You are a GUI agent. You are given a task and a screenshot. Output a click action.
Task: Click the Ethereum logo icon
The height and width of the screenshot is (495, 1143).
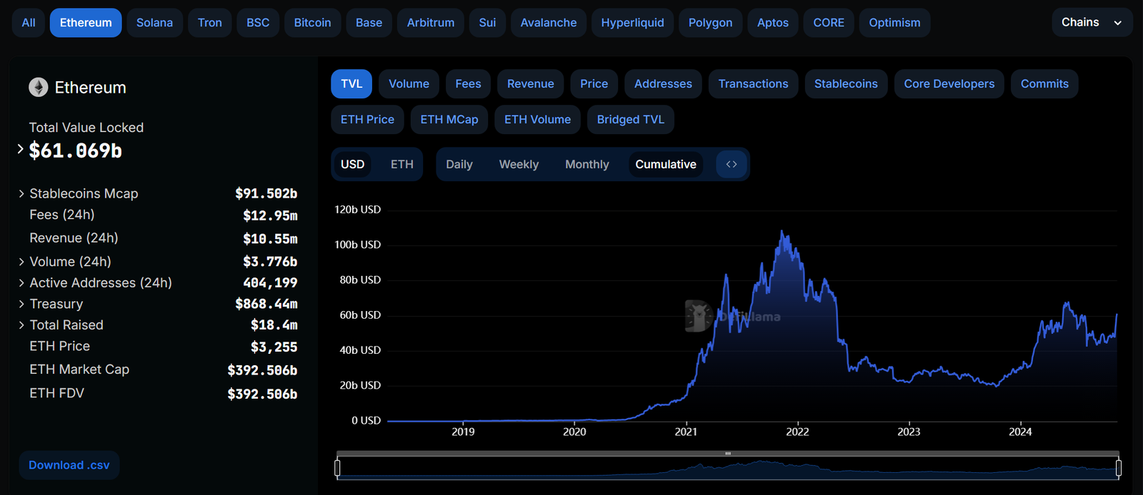click(x=38, y=87)
